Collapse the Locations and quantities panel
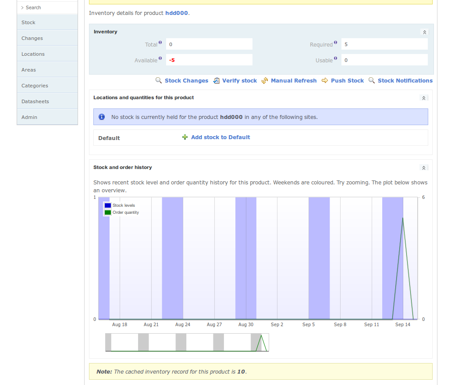Viewport: 469px width, 385px height. click(x=423, y=98)
